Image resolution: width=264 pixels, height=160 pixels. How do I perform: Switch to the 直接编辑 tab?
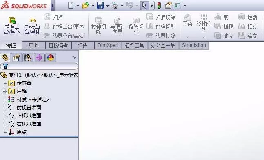(x=58, y=45)
